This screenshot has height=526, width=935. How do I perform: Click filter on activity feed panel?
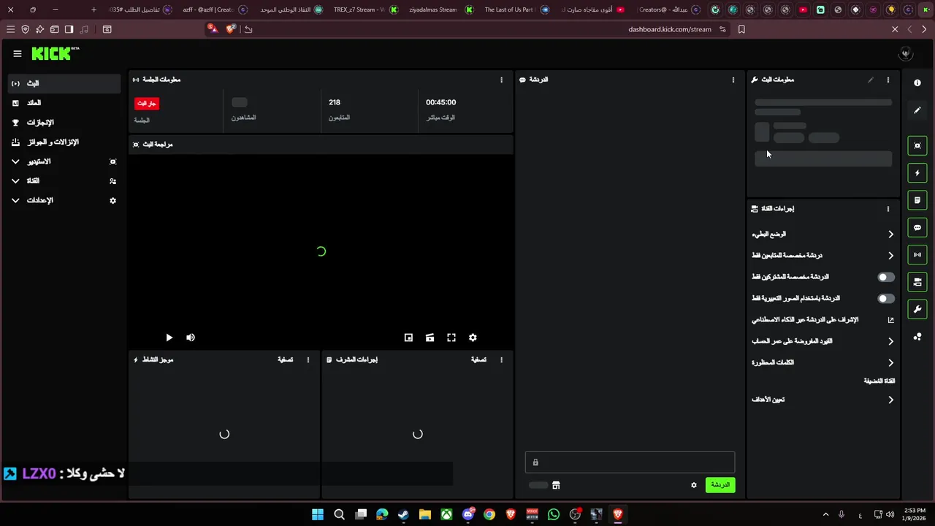285,359
